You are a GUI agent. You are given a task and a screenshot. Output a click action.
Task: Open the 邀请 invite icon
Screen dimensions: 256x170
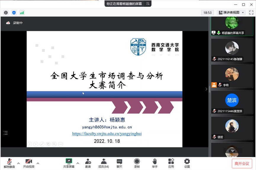coord(88,163)
